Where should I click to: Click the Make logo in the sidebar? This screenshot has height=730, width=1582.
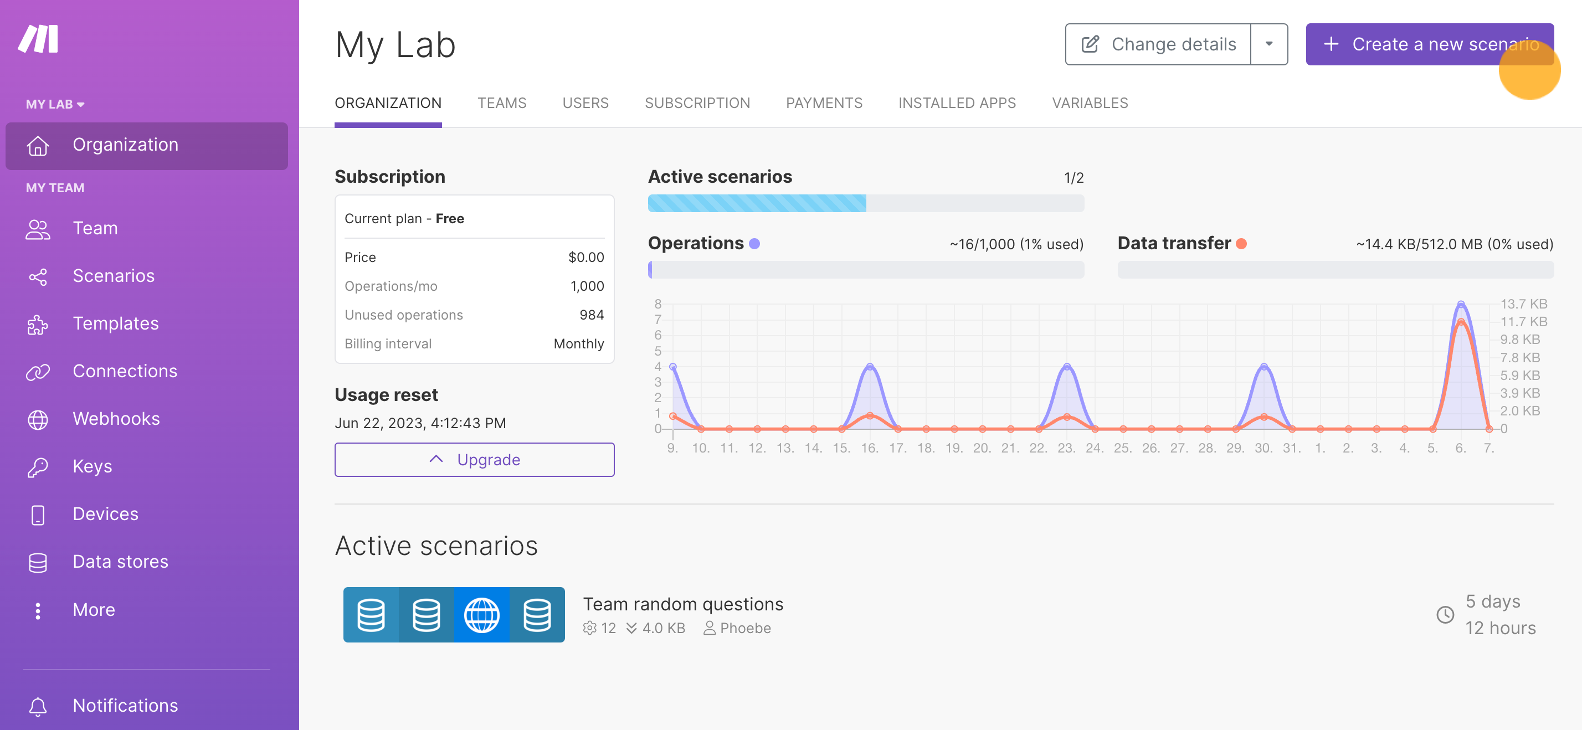pos(38,39)
